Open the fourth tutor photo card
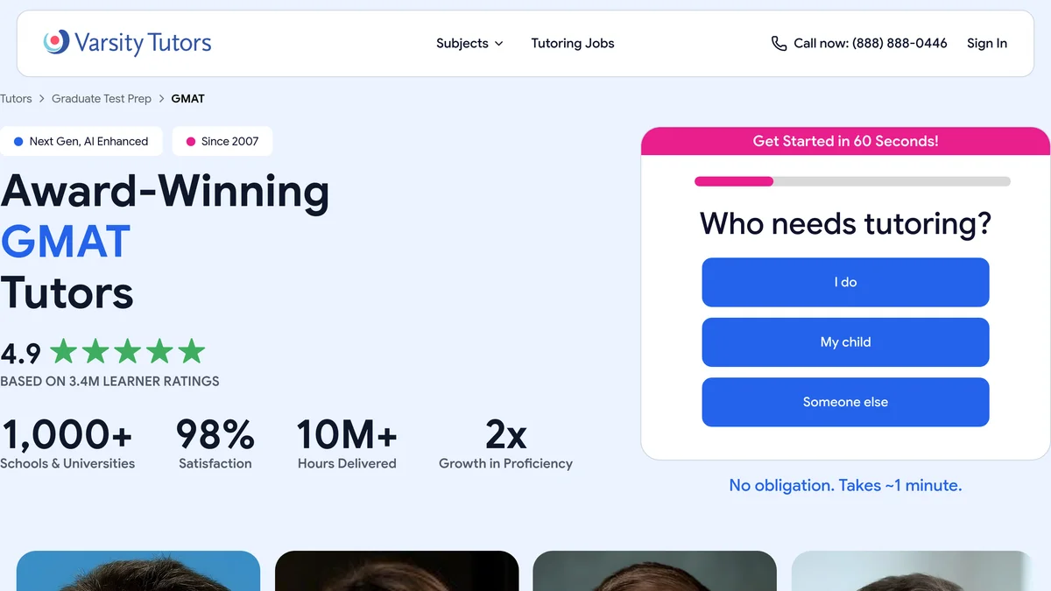Image resolution: width=1051 pixels, height=591 pixels. point(913,571)
